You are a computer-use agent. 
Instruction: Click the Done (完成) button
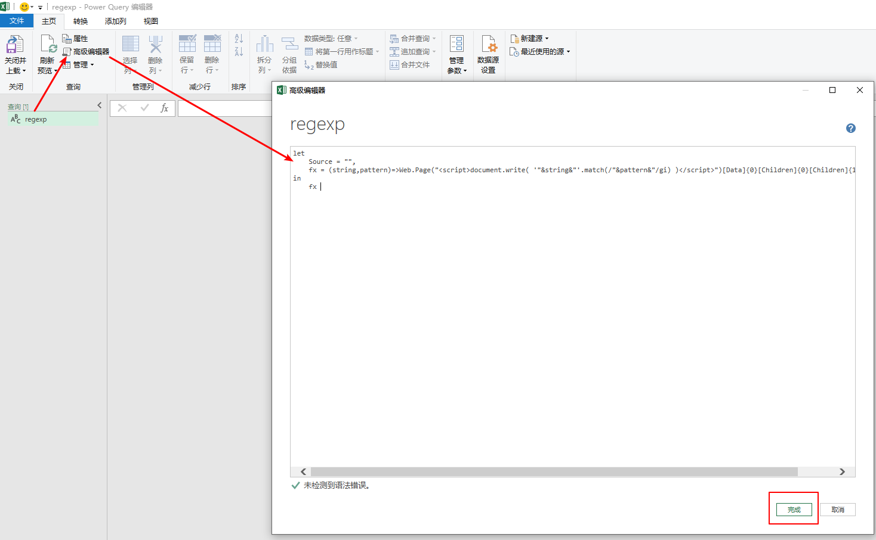(x=794, y=510)
